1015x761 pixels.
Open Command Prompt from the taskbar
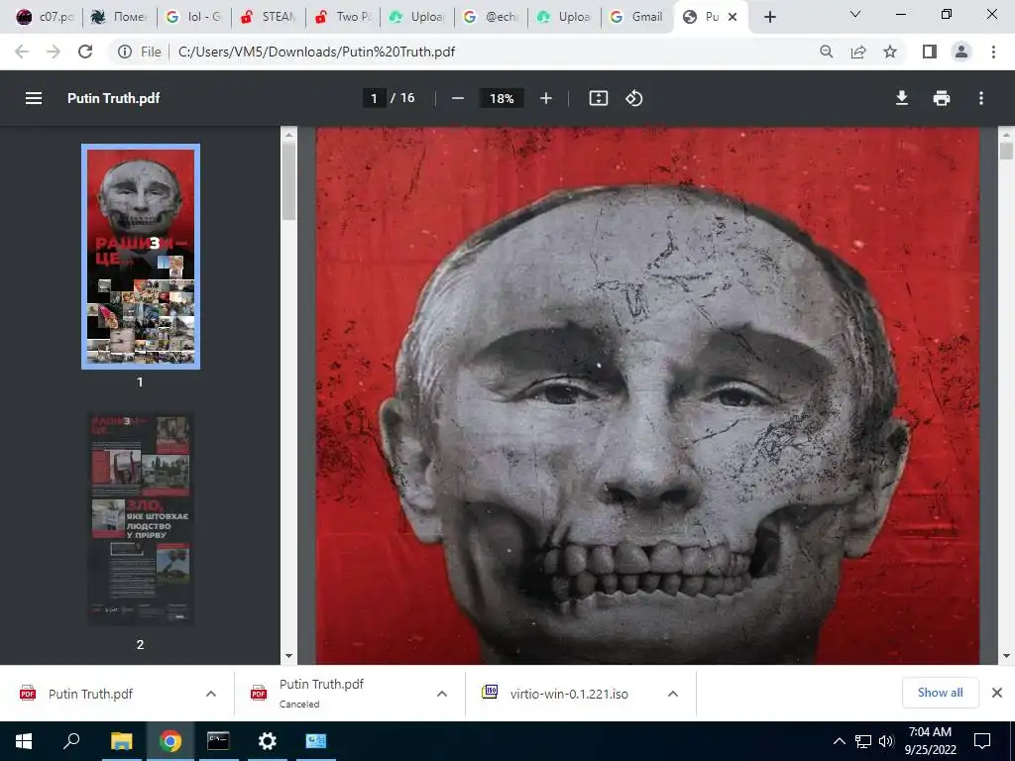click(x=218, y=741)
